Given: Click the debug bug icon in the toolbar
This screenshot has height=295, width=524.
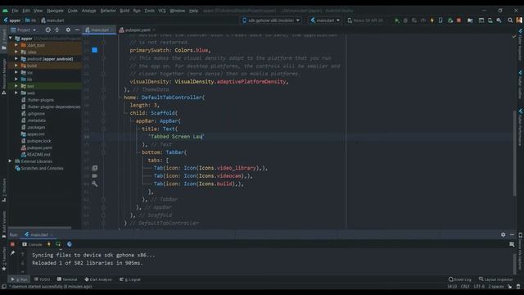Looking at the screenshot, I should (x=405, y=20).
